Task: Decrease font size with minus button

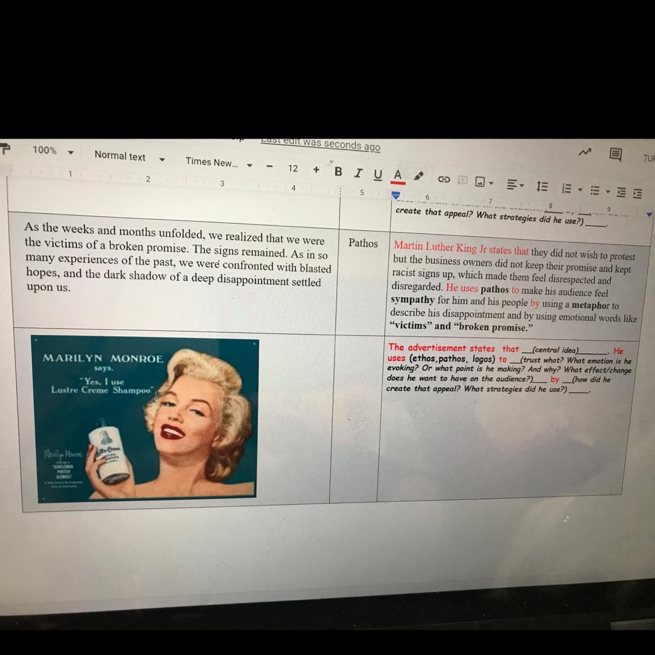Action: click(x=270, y=167)
